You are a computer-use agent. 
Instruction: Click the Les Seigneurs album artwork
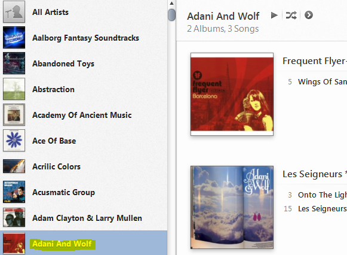[x=232, y=207]
